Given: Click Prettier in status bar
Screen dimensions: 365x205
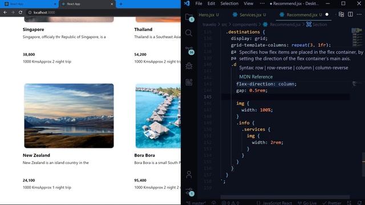Looking at the screenshot, I should (332, 203).
